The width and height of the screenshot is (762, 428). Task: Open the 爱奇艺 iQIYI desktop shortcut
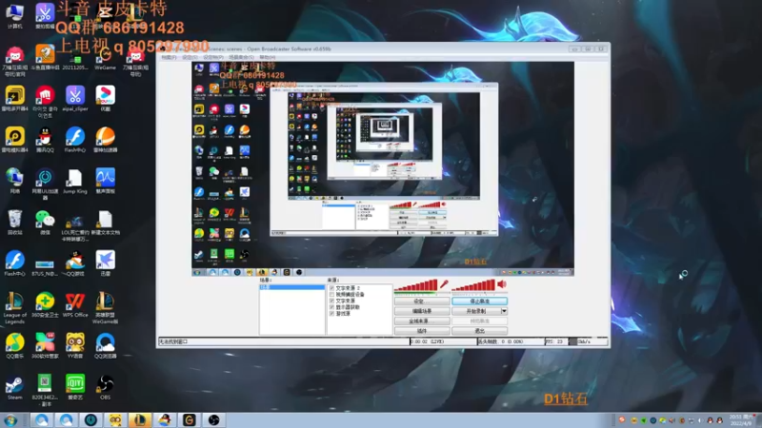coord(75,387)
